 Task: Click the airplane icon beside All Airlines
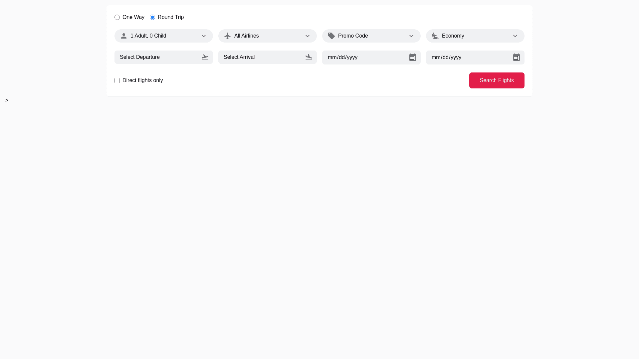[x=228, y=36]
